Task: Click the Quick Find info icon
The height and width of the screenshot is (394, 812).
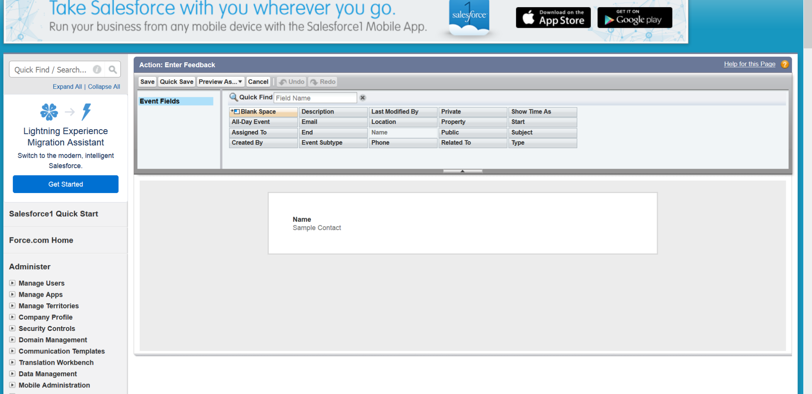Action: click(x=97, y=70)
